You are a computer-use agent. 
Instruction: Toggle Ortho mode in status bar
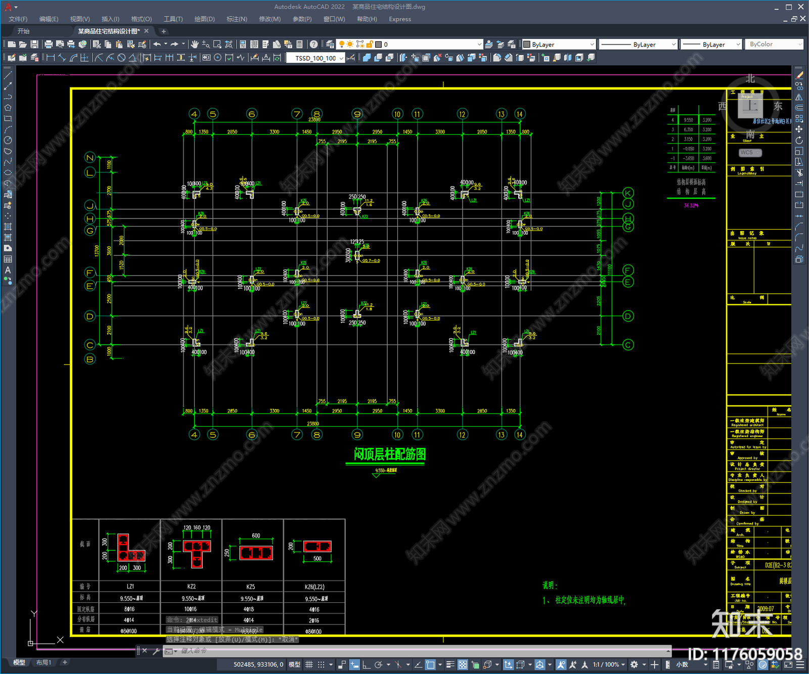tap(366, 664)
